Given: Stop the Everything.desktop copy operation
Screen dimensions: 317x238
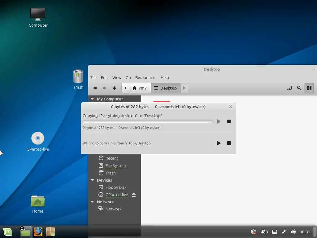Looking at the screenshot, I should [229, 121].
